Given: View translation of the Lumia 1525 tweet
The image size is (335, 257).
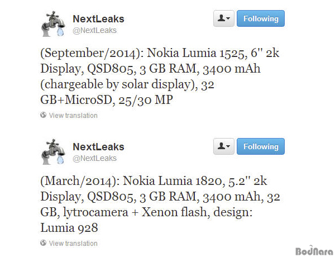Looking at the screenshot, I should coord(73,116).
